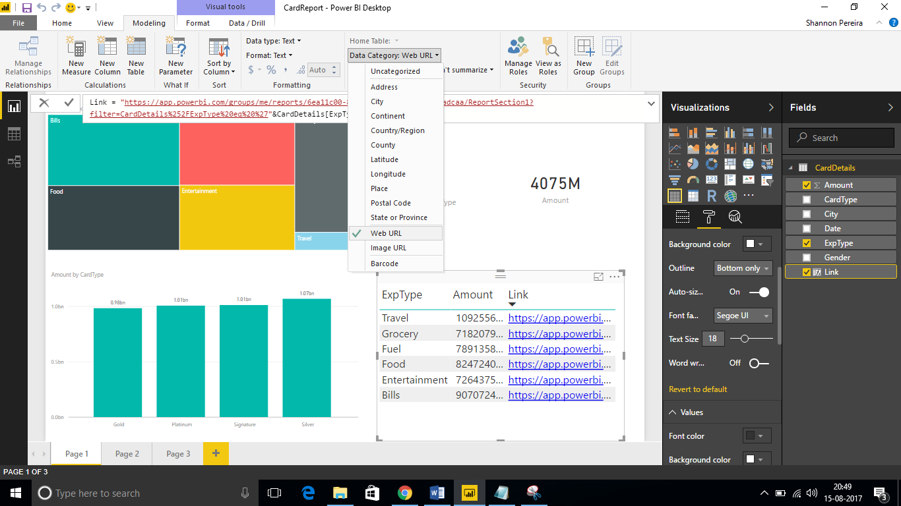This screenshot has width=901, height=506.
Task: Commit the formula with checkmark icon
Action: pyautogui.click(x=69, y=103)
